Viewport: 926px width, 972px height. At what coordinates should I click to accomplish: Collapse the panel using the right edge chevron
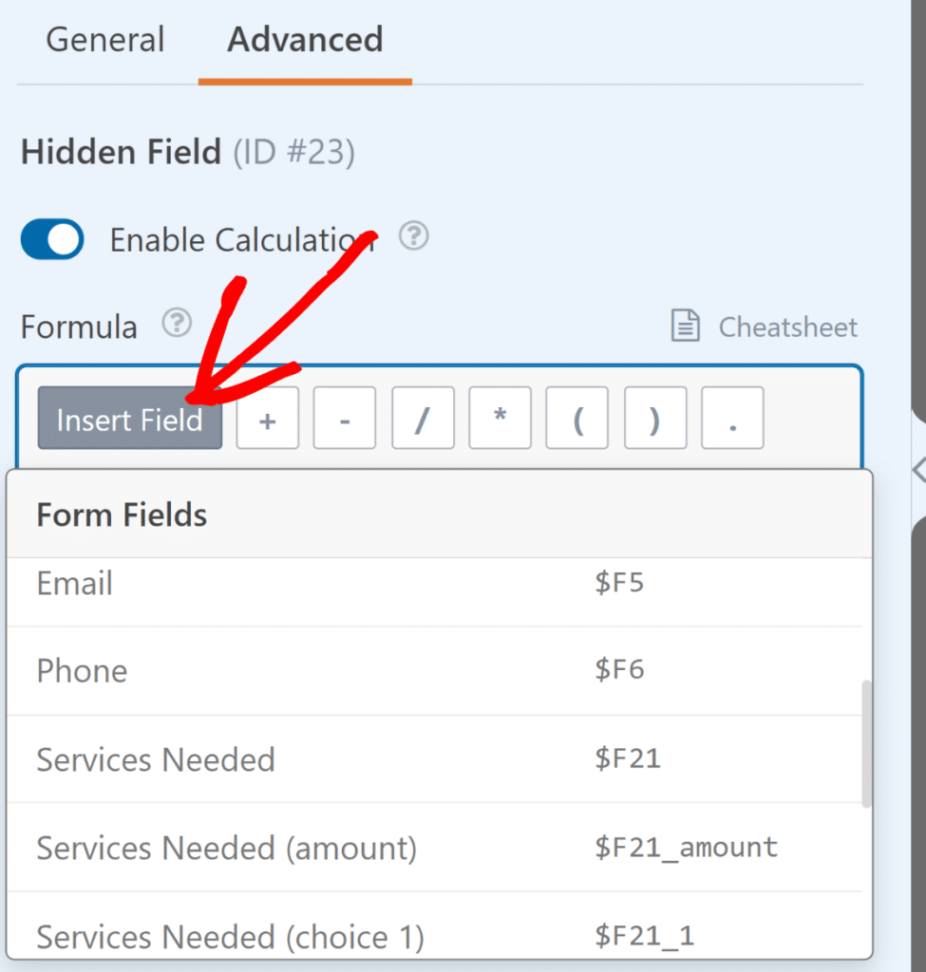click(917, 469)
